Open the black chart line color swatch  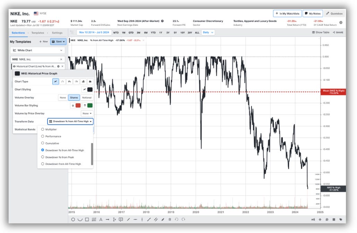point(90,89)
